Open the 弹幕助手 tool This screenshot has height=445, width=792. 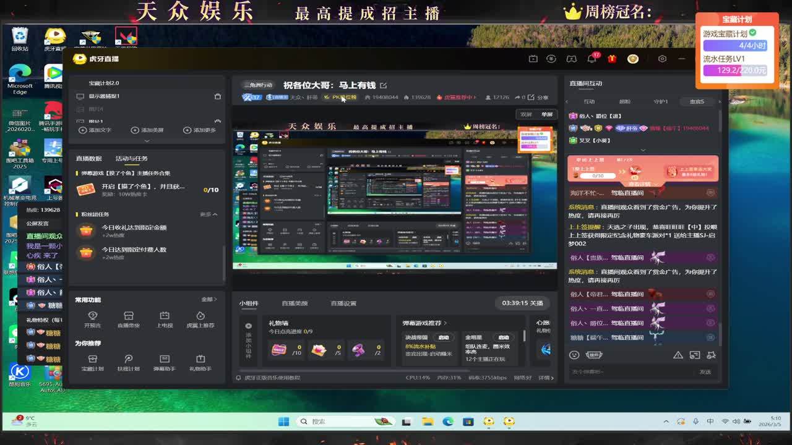pyautogui.click(x=165, y=363)
